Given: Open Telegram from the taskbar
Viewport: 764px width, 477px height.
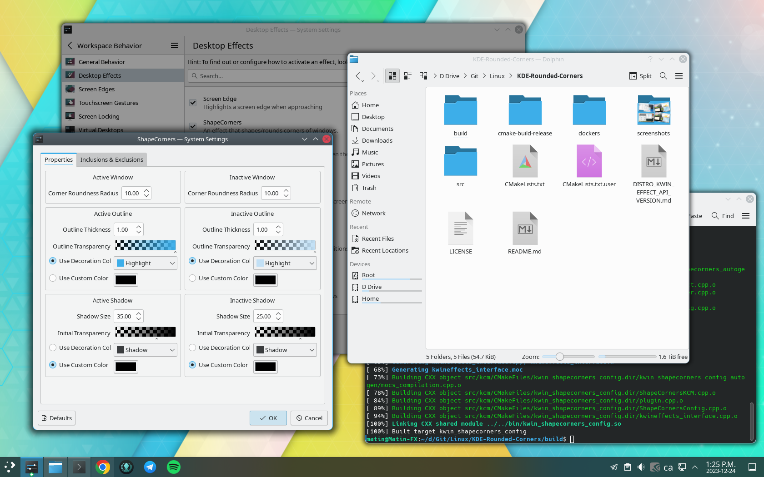Looking at the screenshot, I should (x=150, y=467).
